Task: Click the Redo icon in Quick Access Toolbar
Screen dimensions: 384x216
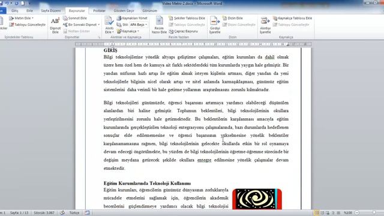Action: pyautogui.click(x=16, y=3)
